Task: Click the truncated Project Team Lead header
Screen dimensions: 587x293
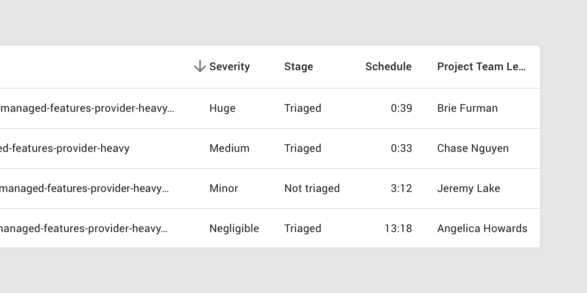Action: 481,67
